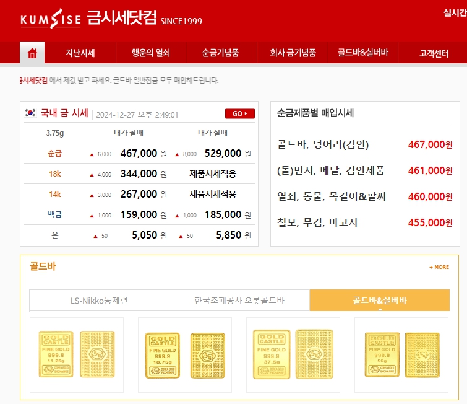Click the 8,000 increase indicator for 순금
Screen dimensions: 467x404
pos(186,154)
